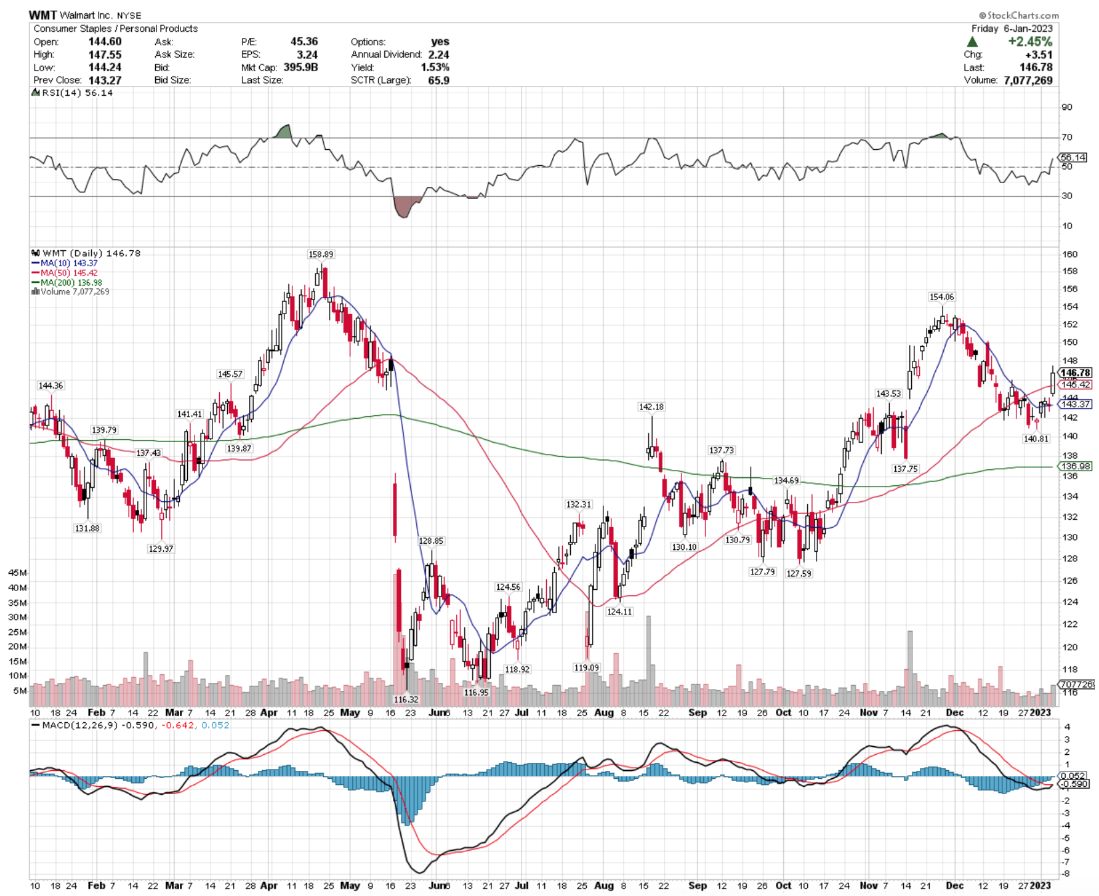Viewport: 1099px width, 896px height.
Task: Click the P/E value 45.36
Action: tap(304, 41)
